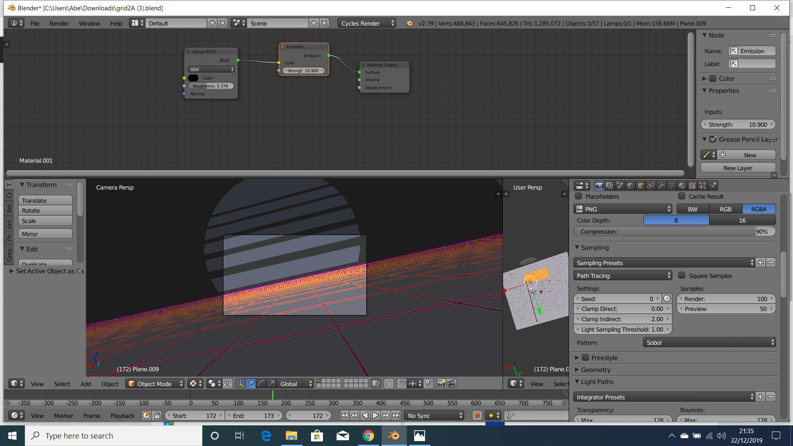The image size is (793, 446).
Task: Open the Texture properties tab
Action: pyautogui.click(x=692, y=186)
